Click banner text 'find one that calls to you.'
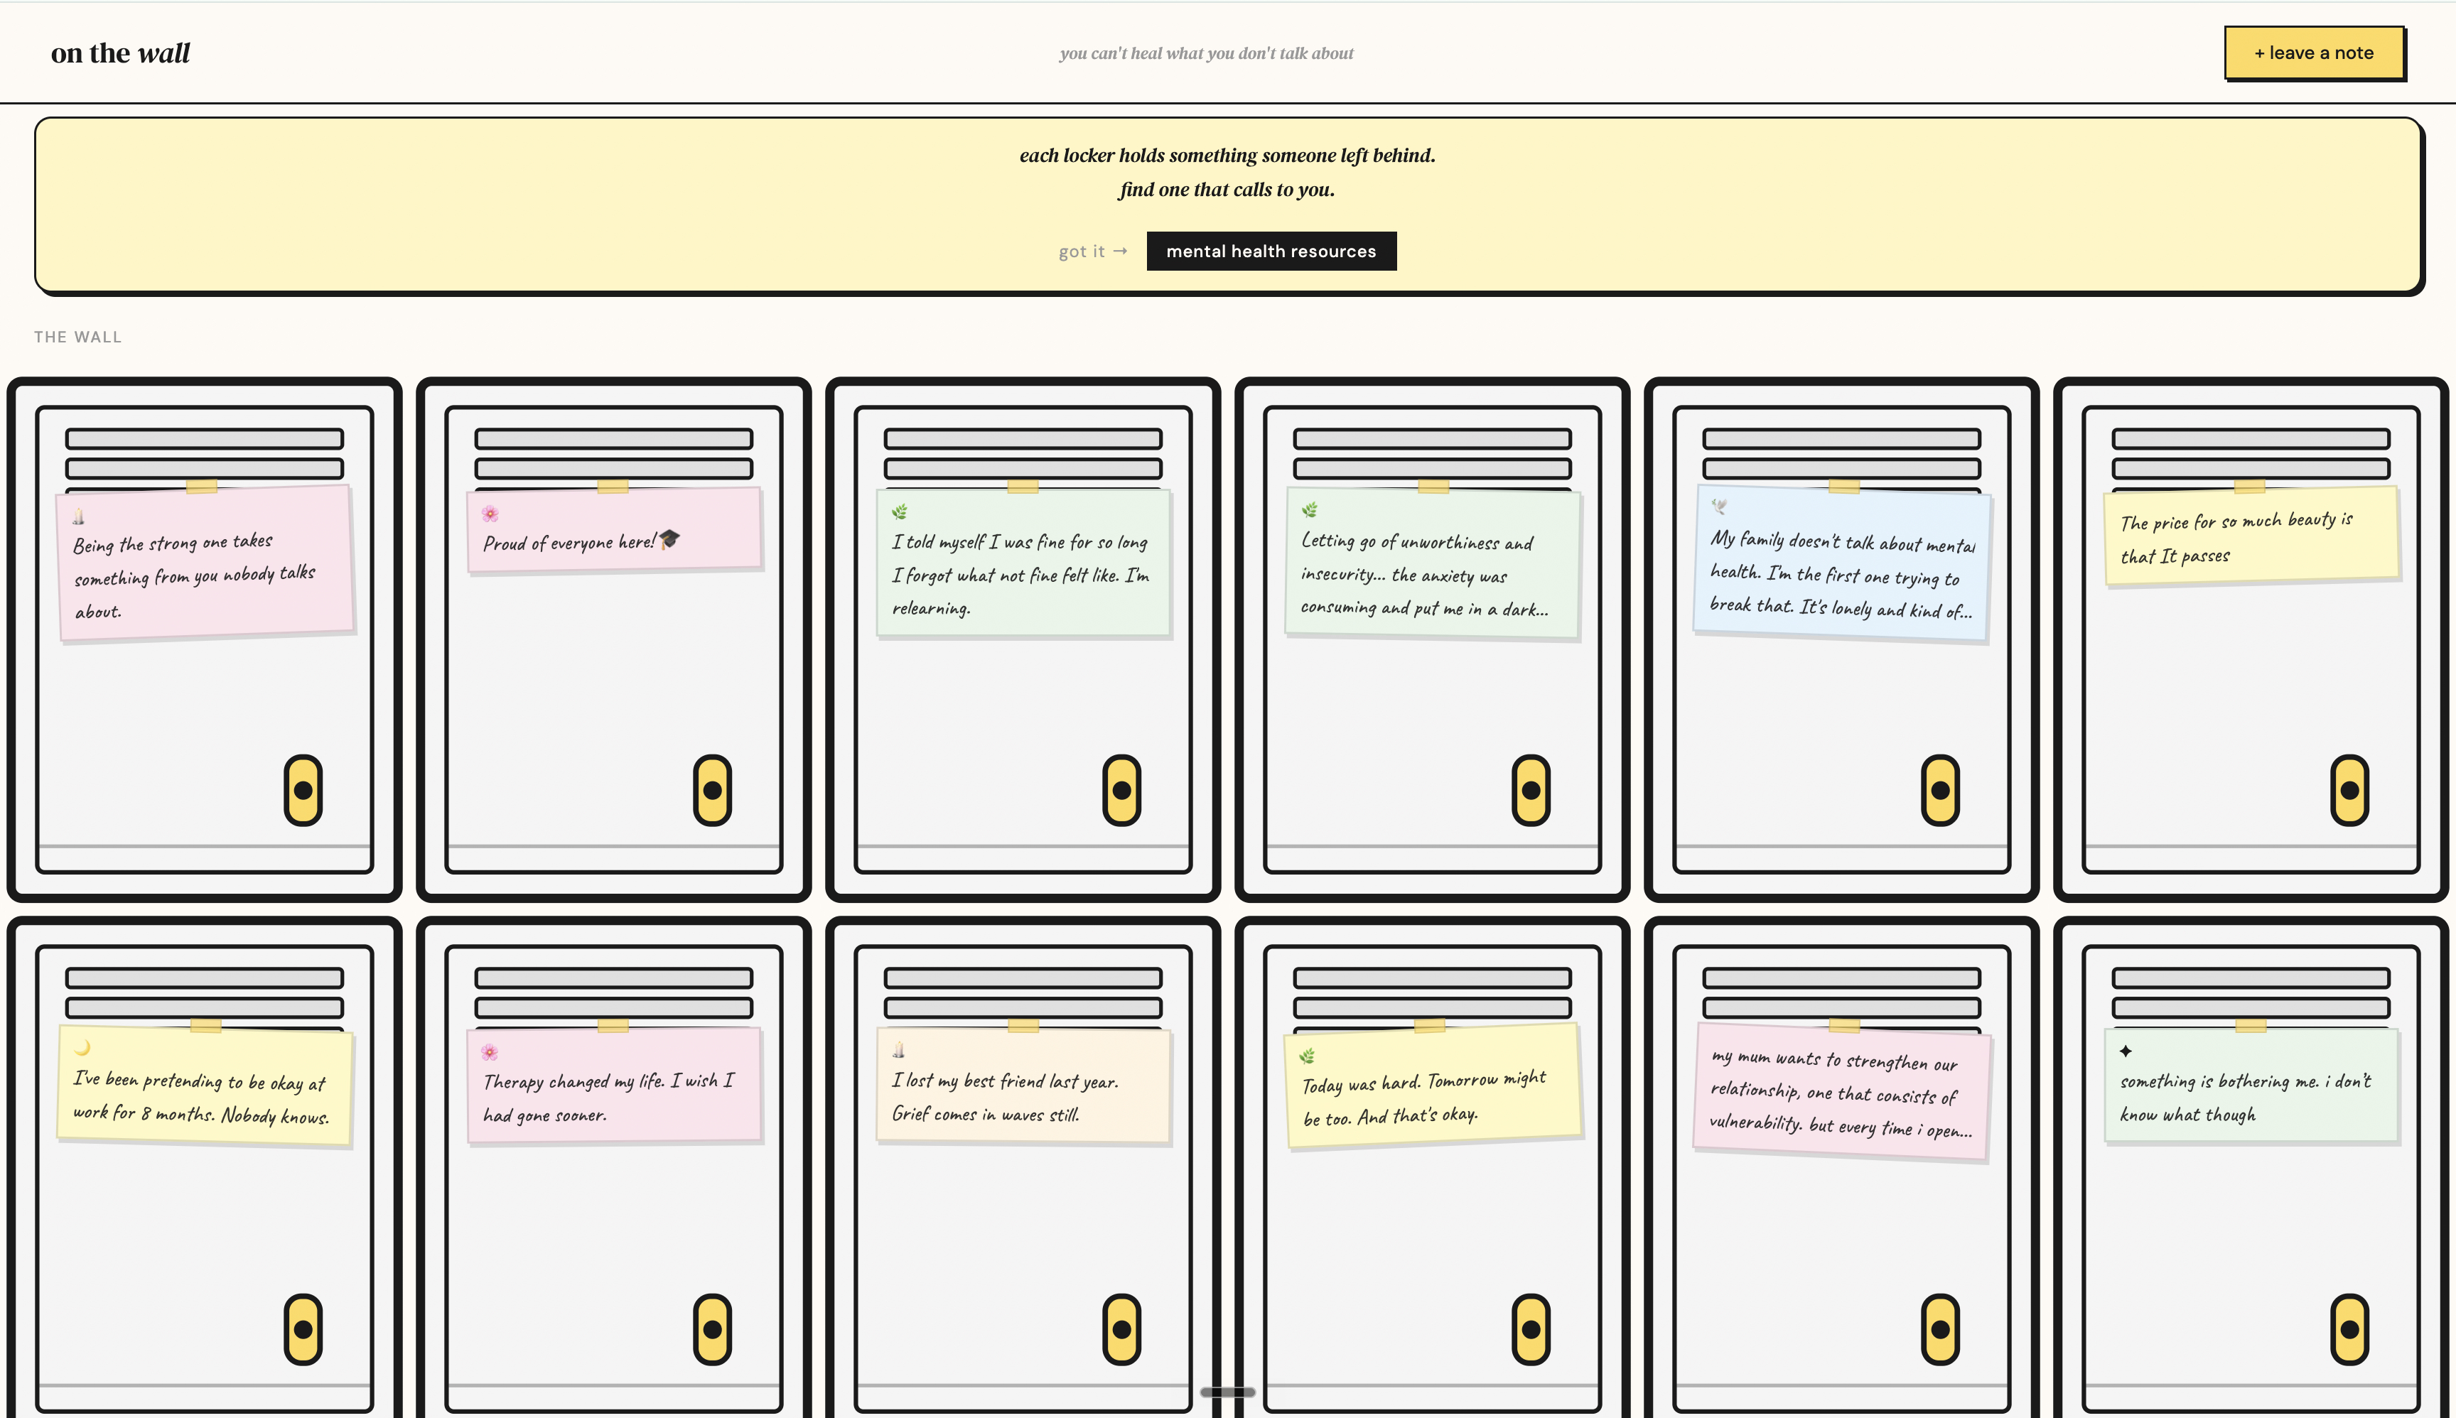This screenshot has height=1418, width=2456. pos(1227,189)
